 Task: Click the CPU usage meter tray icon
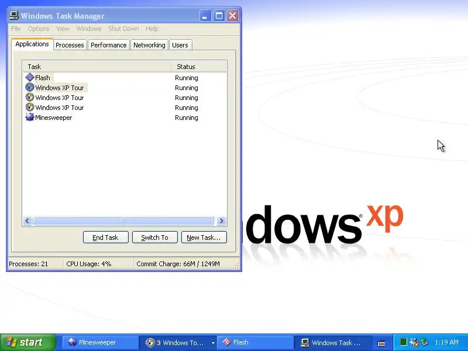click(404, 342)
